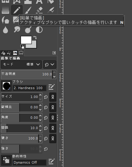Screen dimensions: 132x167
Task: Open the モード 標準 dropdown
Action: pos(21,64)
